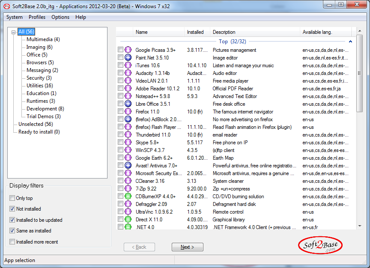Viewport: 370px width, 268px height.
Task: Click the Soft2Base.com logo
Action: pos(320,246)
